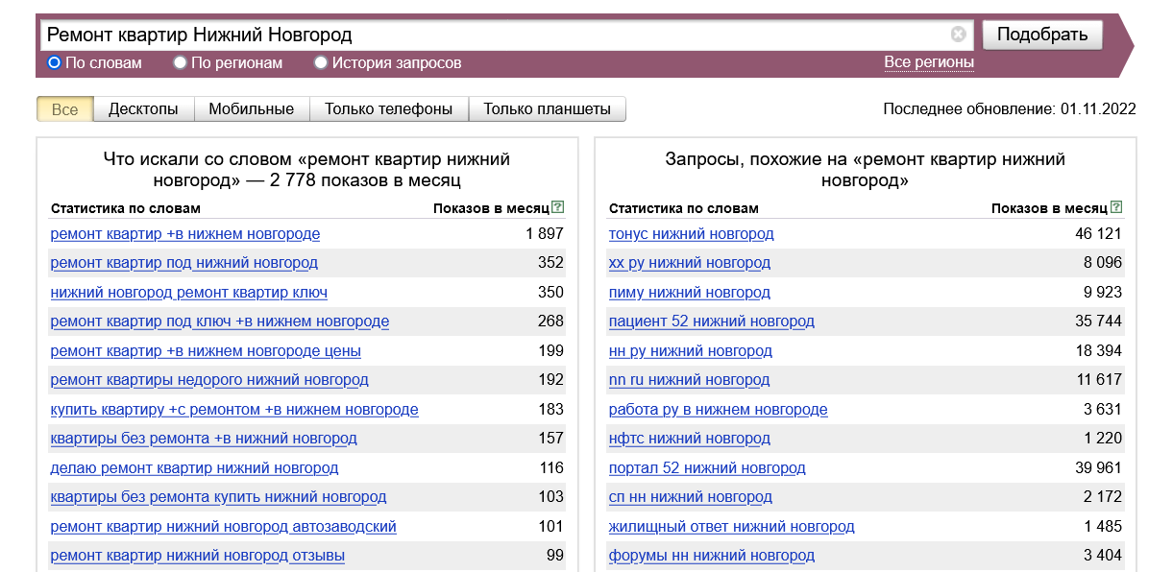Clear the search field with the X icon
Image resolution: width=1173 pixels, height=572 pixels.
coord(958,36)
